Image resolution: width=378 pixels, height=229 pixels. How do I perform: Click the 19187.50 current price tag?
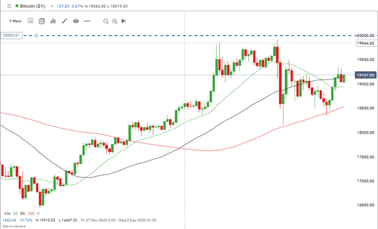pos(365,75)
